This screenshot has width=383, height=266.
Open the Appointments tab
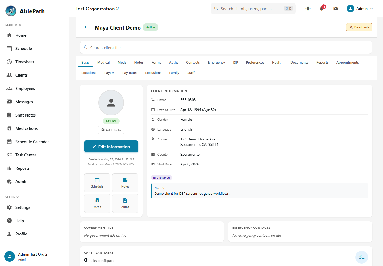pos(348,62)
